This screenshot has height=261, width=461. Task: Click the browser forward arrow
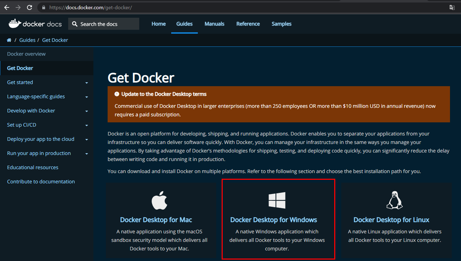click(18, 7)
